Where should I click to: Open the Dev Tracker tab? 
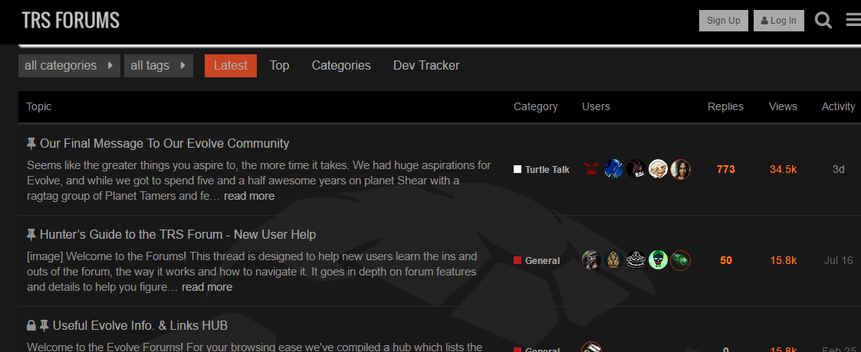coord(426,66)
